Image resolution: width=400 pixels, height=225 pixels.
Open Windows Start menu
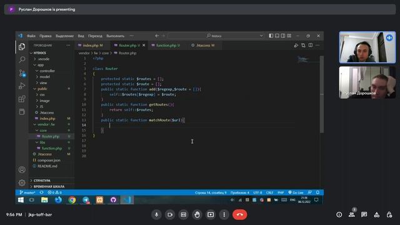21,200
